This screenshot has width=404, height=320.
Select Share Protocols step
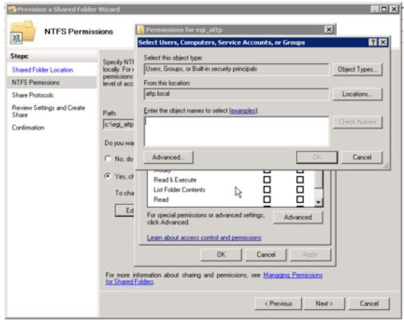(x=33, y=95)
